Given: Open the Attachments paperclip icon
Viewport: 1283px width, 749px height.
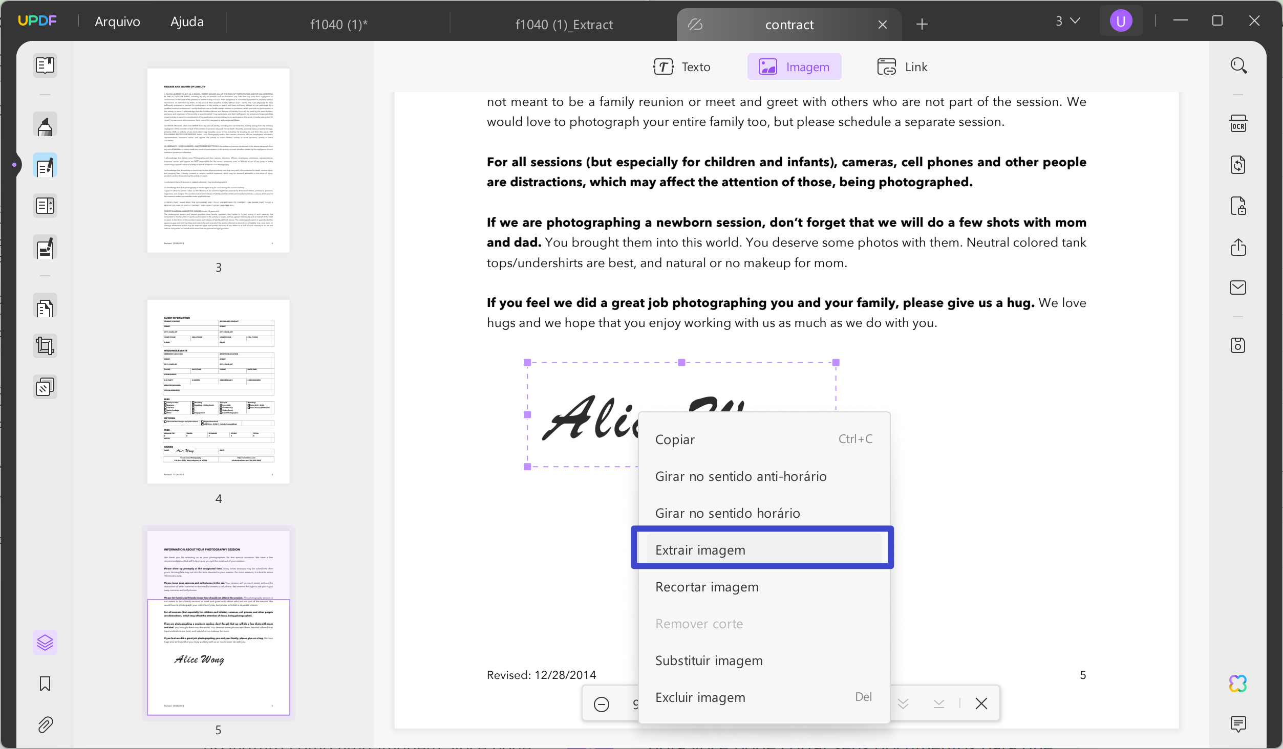Looking at the screenshot, I should point(45,724).
